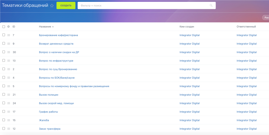Open row actions menu for Жалоба
This screenshot has width=269, height=135.
[x=9, y=120]
